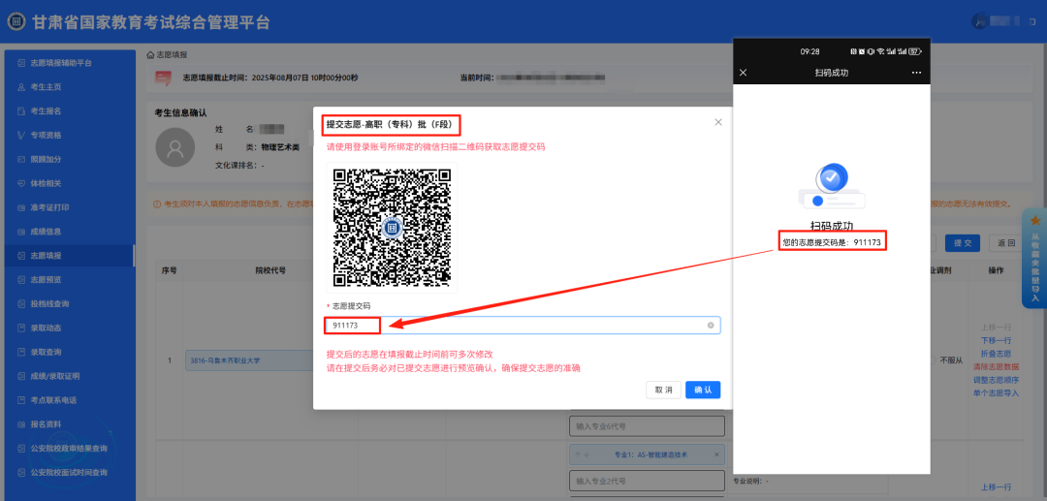Click the 公安院校政审结果查询 icon in sidebar

(21, 449)
